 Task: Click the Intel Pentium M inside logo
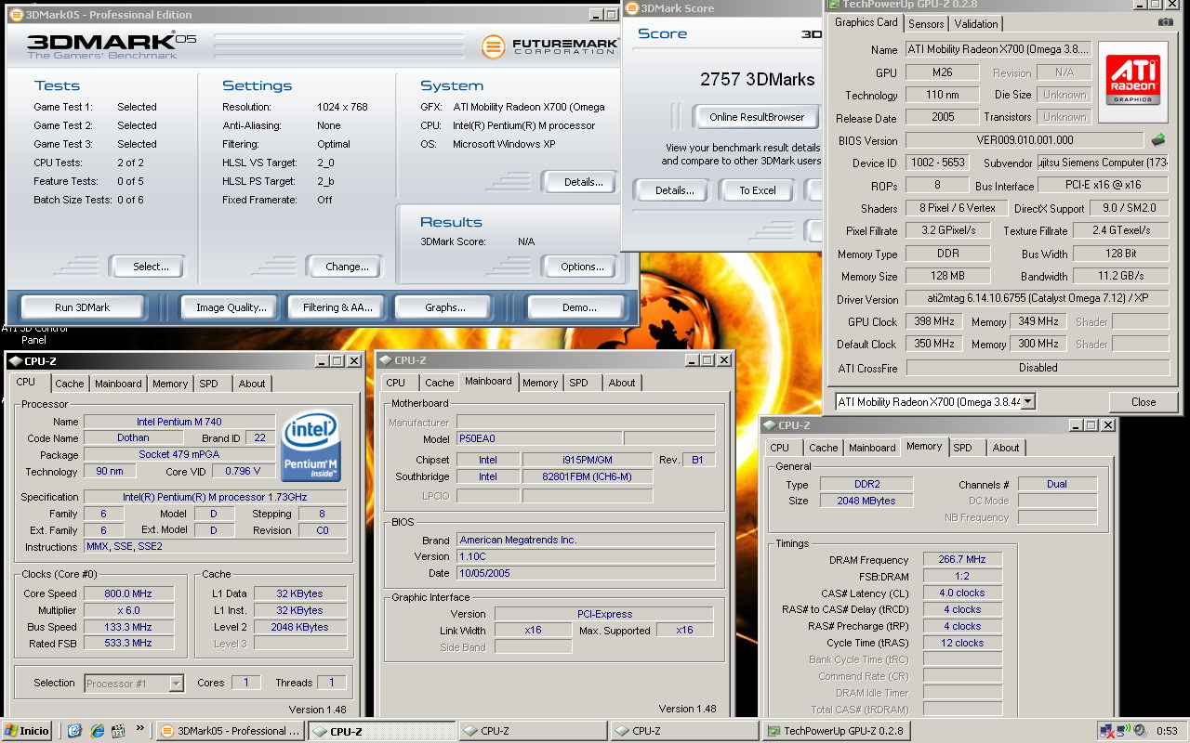(311, 447)
